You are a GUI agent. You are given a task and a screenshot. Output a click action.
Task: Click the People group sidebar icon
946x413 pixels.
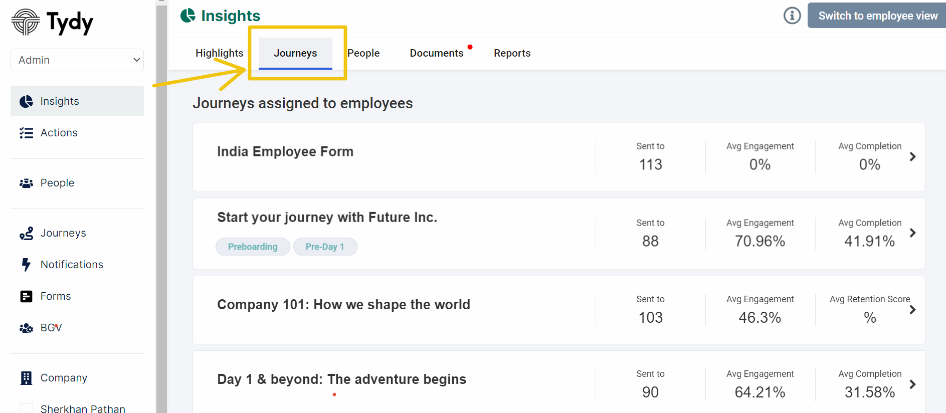26,183
